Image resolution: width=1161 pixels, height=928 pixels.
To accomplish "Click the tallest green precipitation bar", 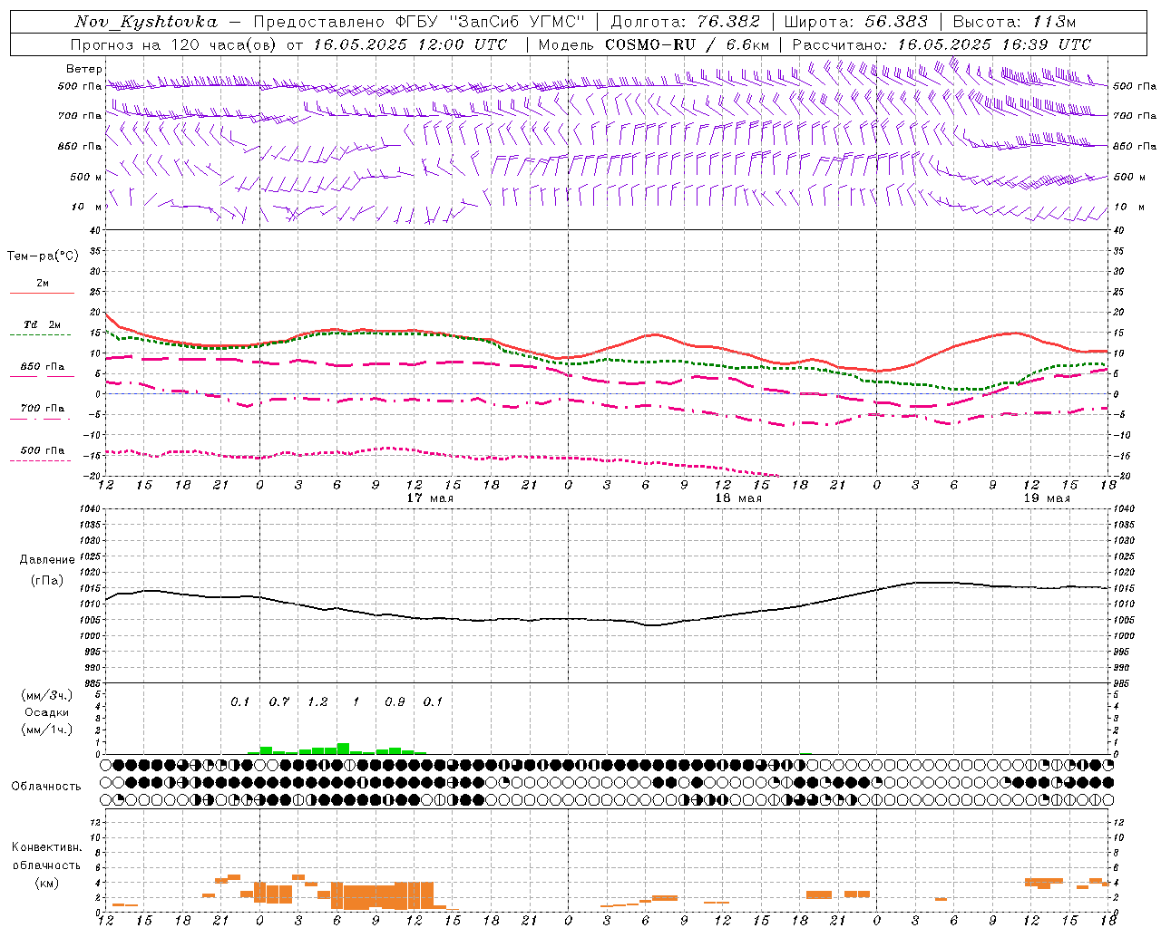I will [343, 749].
